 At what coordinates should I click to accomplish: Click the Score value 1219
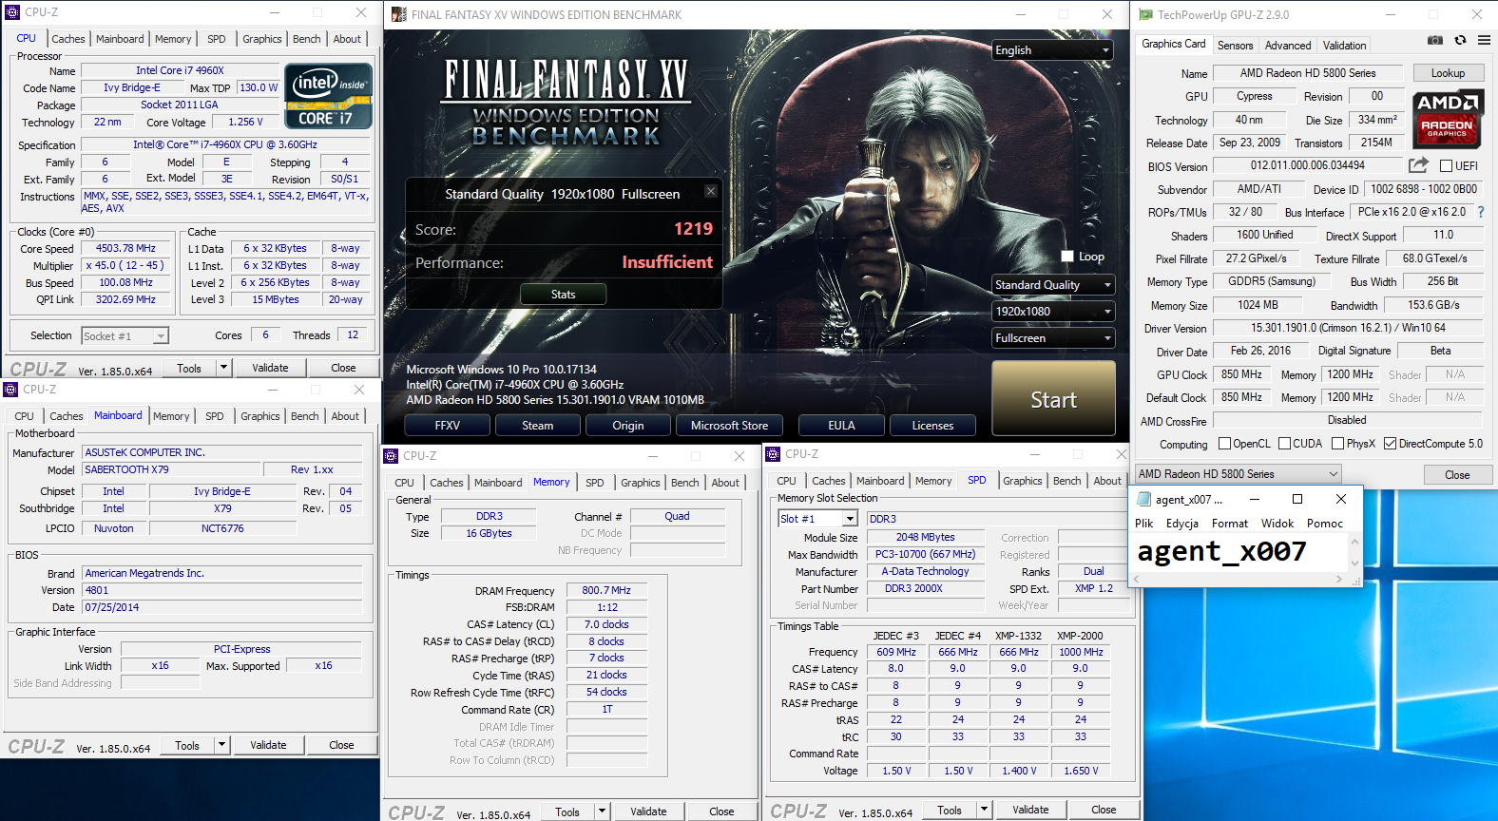pos(693,229)
